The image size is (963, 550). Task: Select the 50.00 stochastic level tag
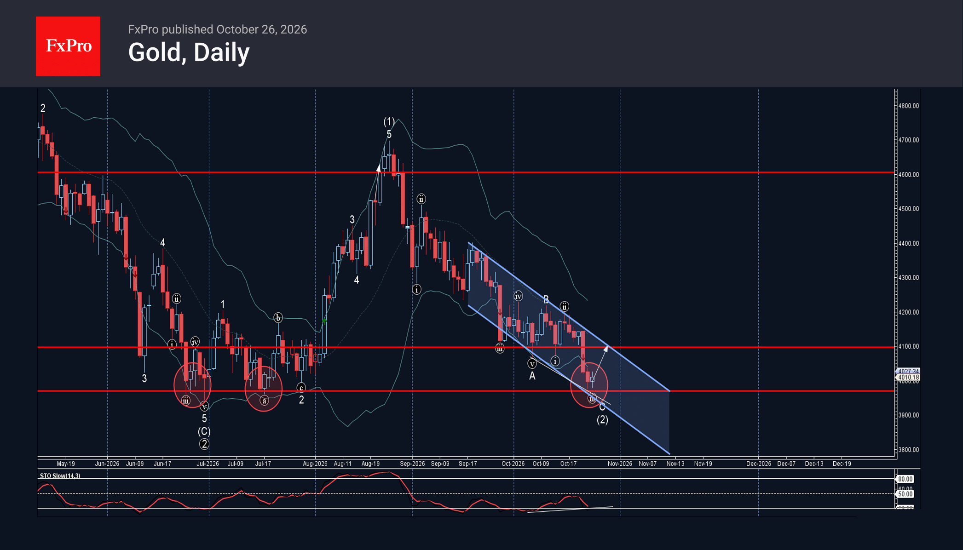905,494
